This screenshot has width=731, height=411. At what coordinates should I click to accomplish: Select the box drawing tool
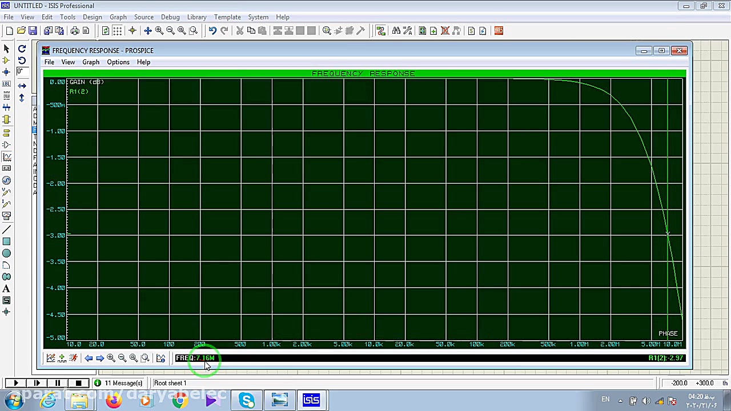coord(6,241)
